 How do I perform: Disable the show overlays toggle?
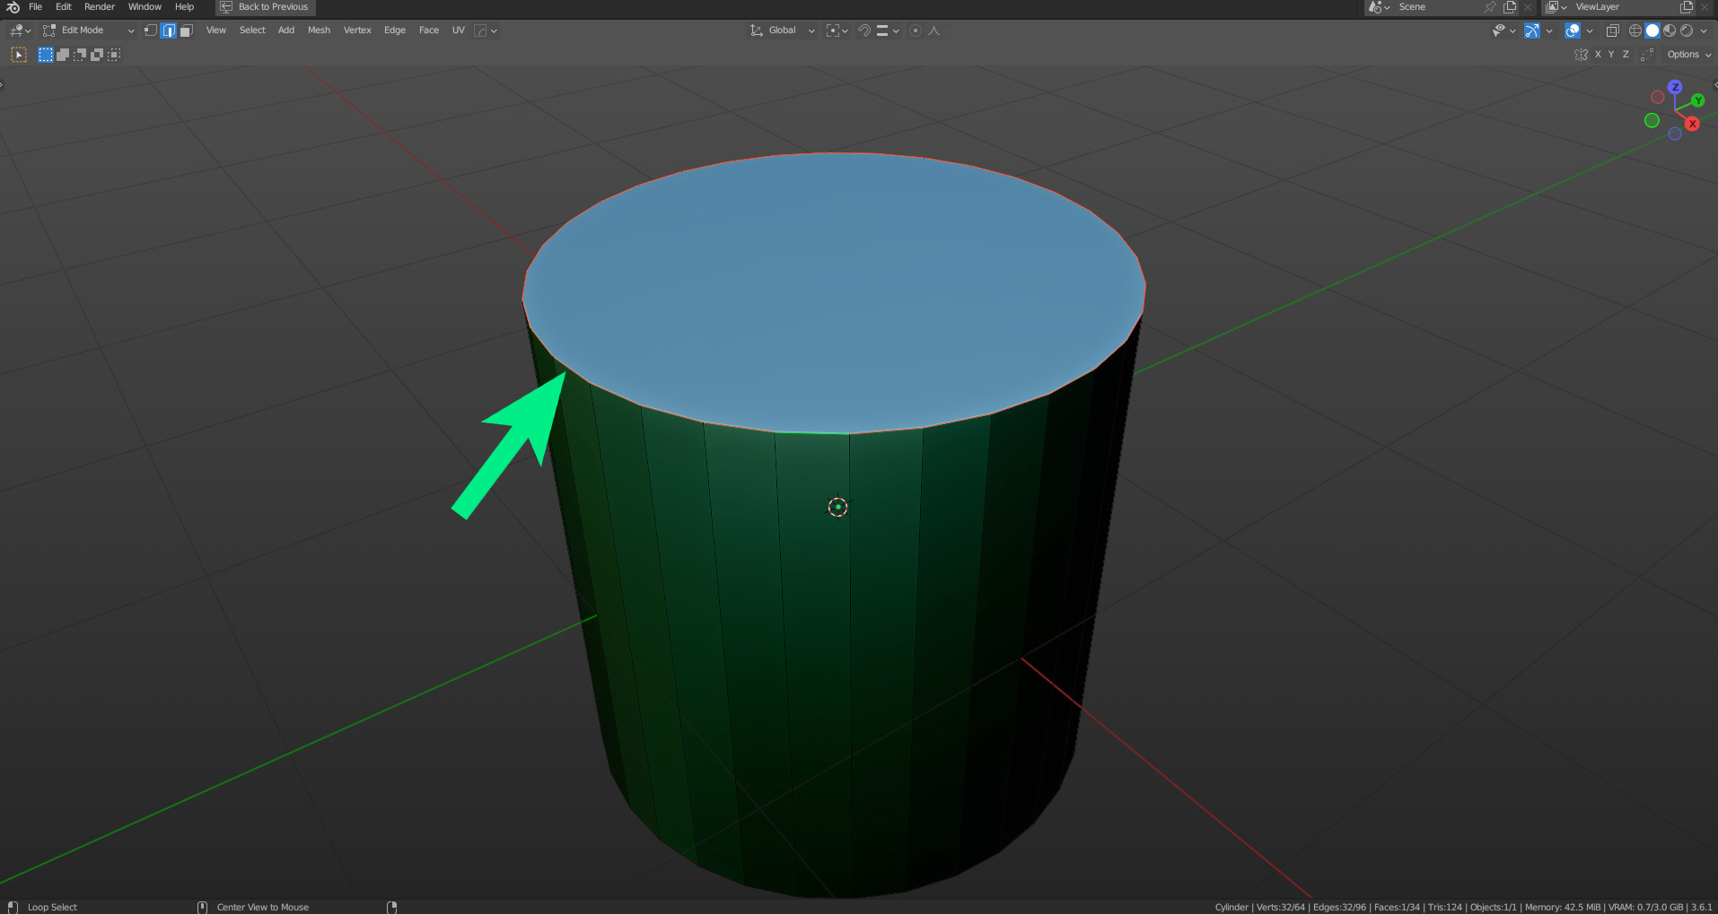point(1573,30)
